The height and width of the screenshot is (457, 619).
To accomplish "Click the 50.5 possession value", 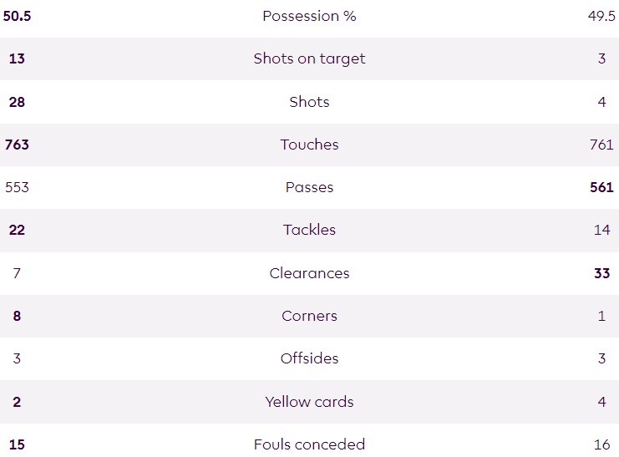I will (17, 16).
